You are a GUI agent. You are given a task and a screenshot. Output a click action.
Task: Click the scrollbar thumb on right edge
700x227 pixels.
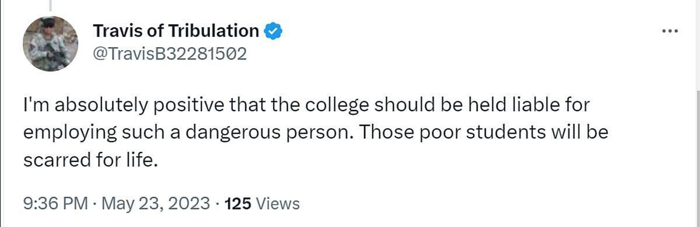point(698,157)
